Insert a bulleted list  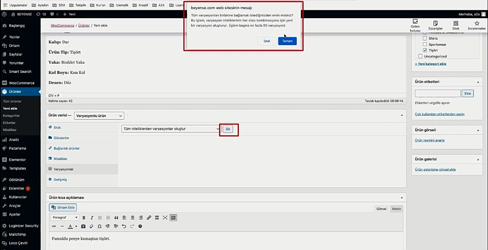(x=100, y=217)
